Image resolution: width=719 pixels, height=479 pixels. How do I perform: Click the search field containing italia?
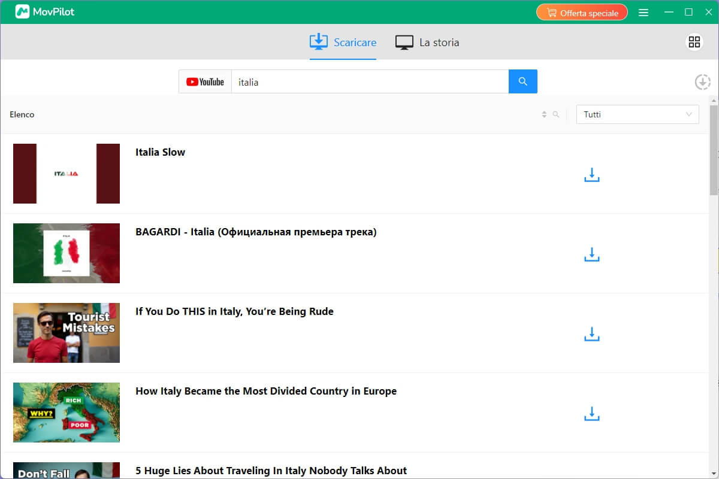click(370, 82)
